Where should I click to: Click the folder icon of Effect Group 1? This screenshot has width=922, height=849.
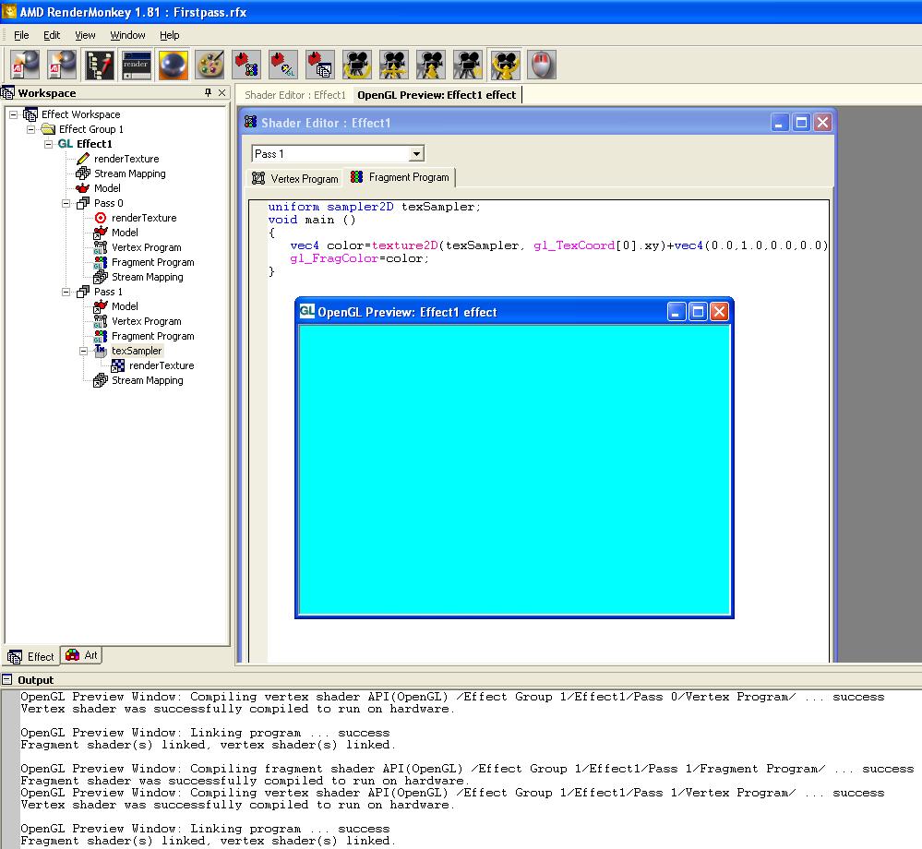pyautogui.click(x=48, y=129)
